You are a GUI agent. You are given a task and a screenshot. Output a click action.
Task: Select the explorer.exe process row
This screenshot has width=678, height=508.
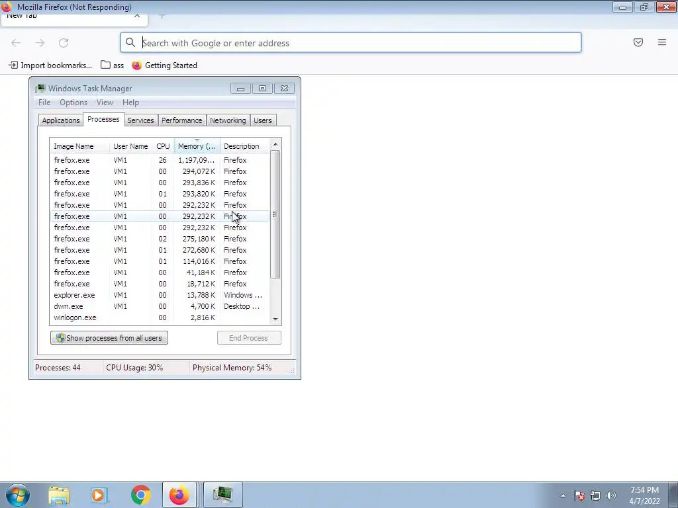pos(160,294)
